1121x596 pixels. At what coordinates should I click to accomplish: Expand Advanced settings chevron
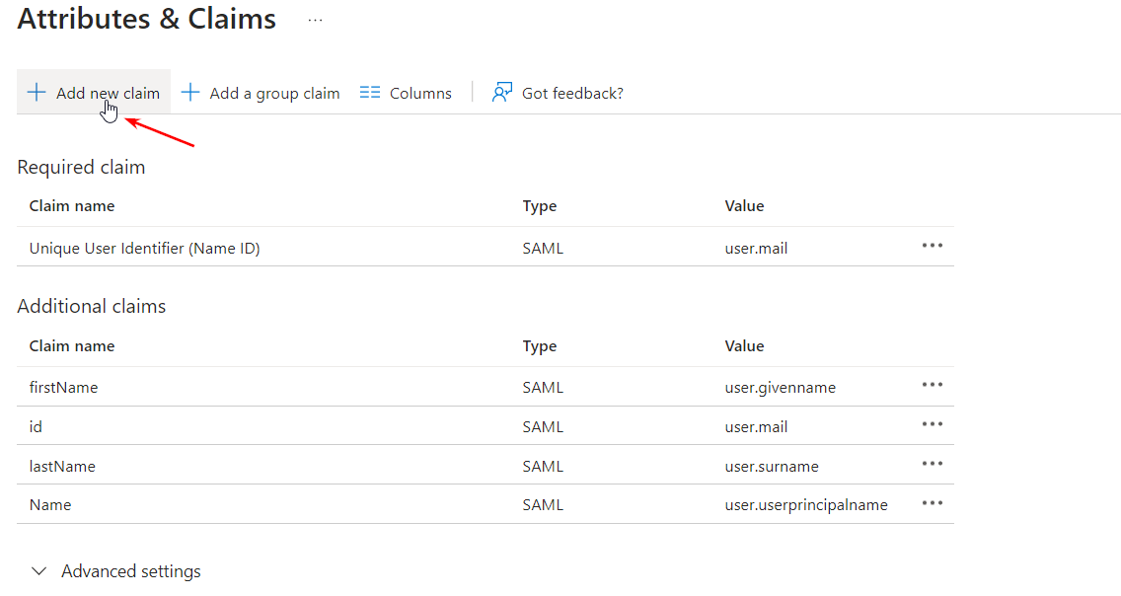coord(39,571)
